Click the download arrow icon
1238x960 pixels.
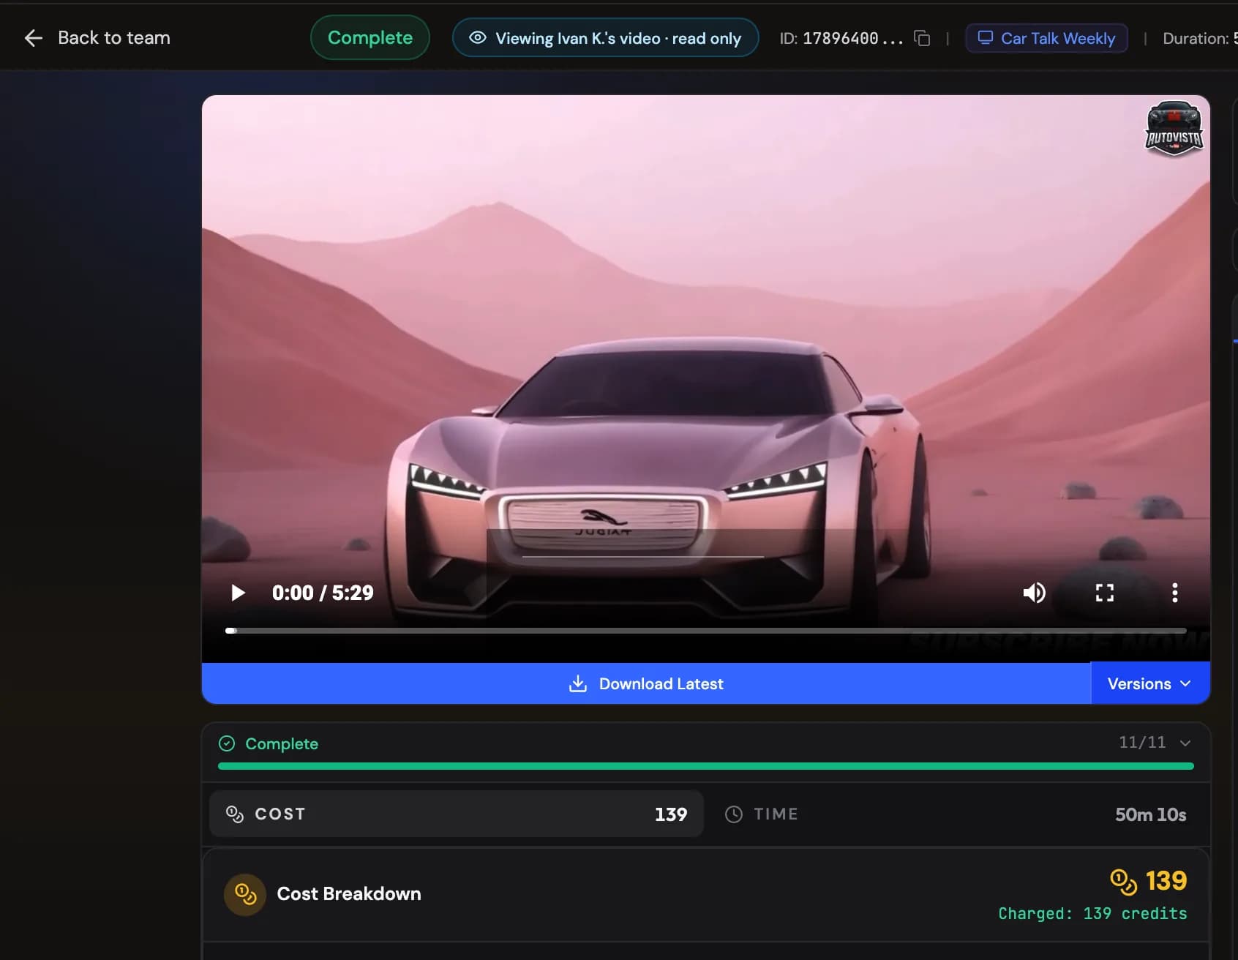click(578, 683)
